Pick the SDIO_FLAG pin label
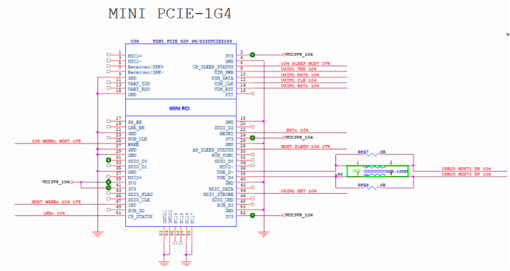510x271 pixels. point(140,194)
